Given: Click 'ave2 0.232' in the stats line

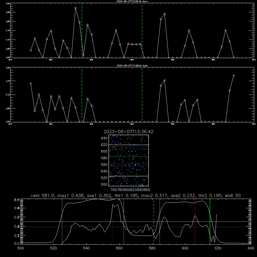Looking at the screenshot, I should pyautogui.click(x=183, y=196).
